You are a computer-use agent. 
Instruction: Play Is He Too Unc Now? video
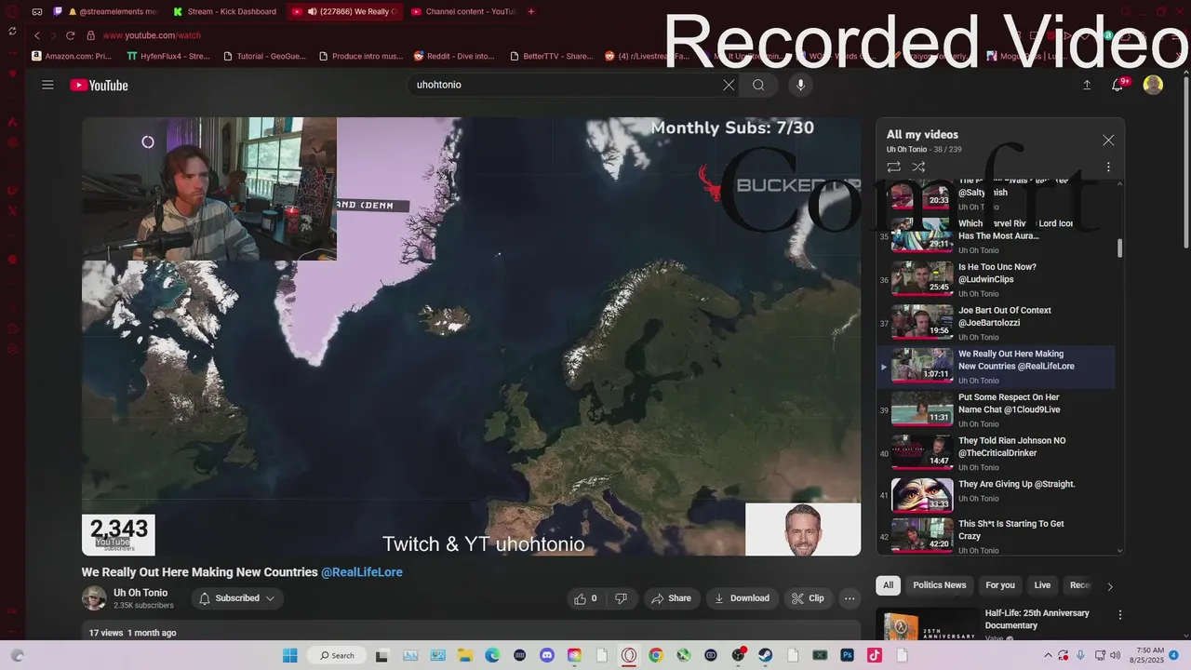pyautogui.click(x=996, y=279)
